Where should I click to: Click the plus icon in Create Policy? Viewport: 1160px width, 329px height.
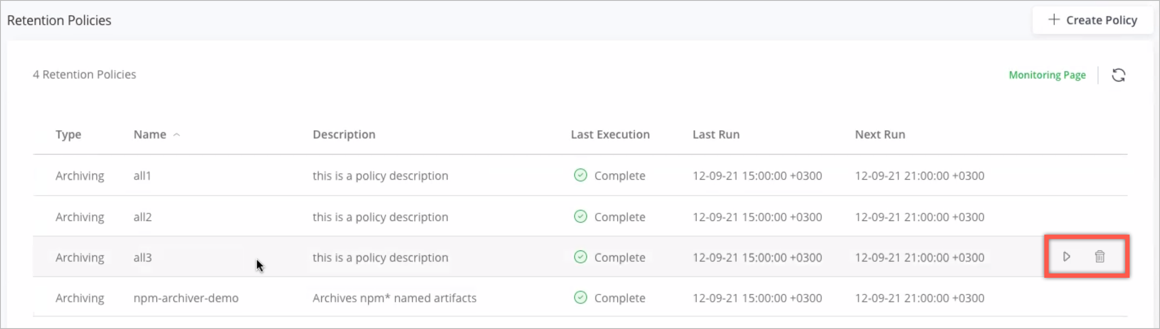pos(1054,20)
